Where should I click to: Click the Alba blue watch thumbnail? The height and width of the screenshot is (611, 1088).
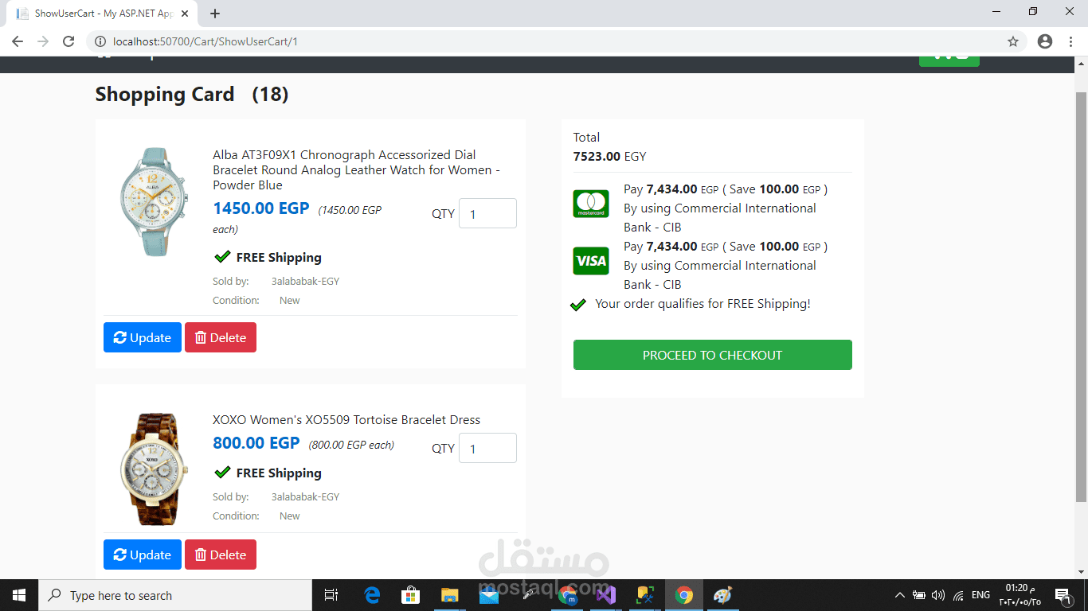(x=154, y=201)
